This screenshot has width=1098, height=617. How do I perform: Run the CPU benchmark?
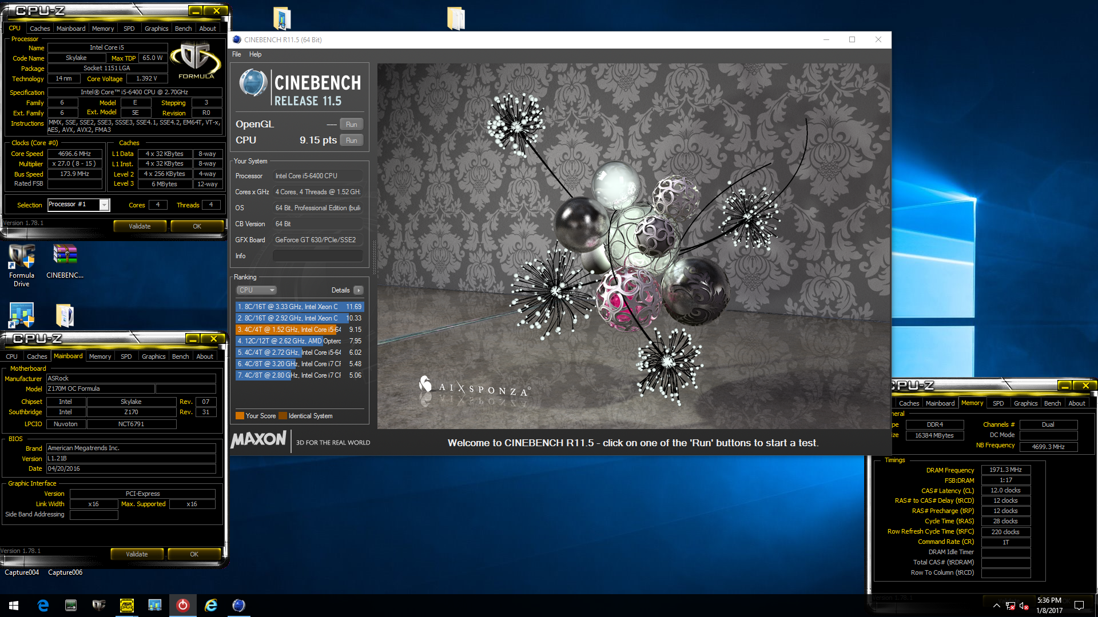point(352,141)
